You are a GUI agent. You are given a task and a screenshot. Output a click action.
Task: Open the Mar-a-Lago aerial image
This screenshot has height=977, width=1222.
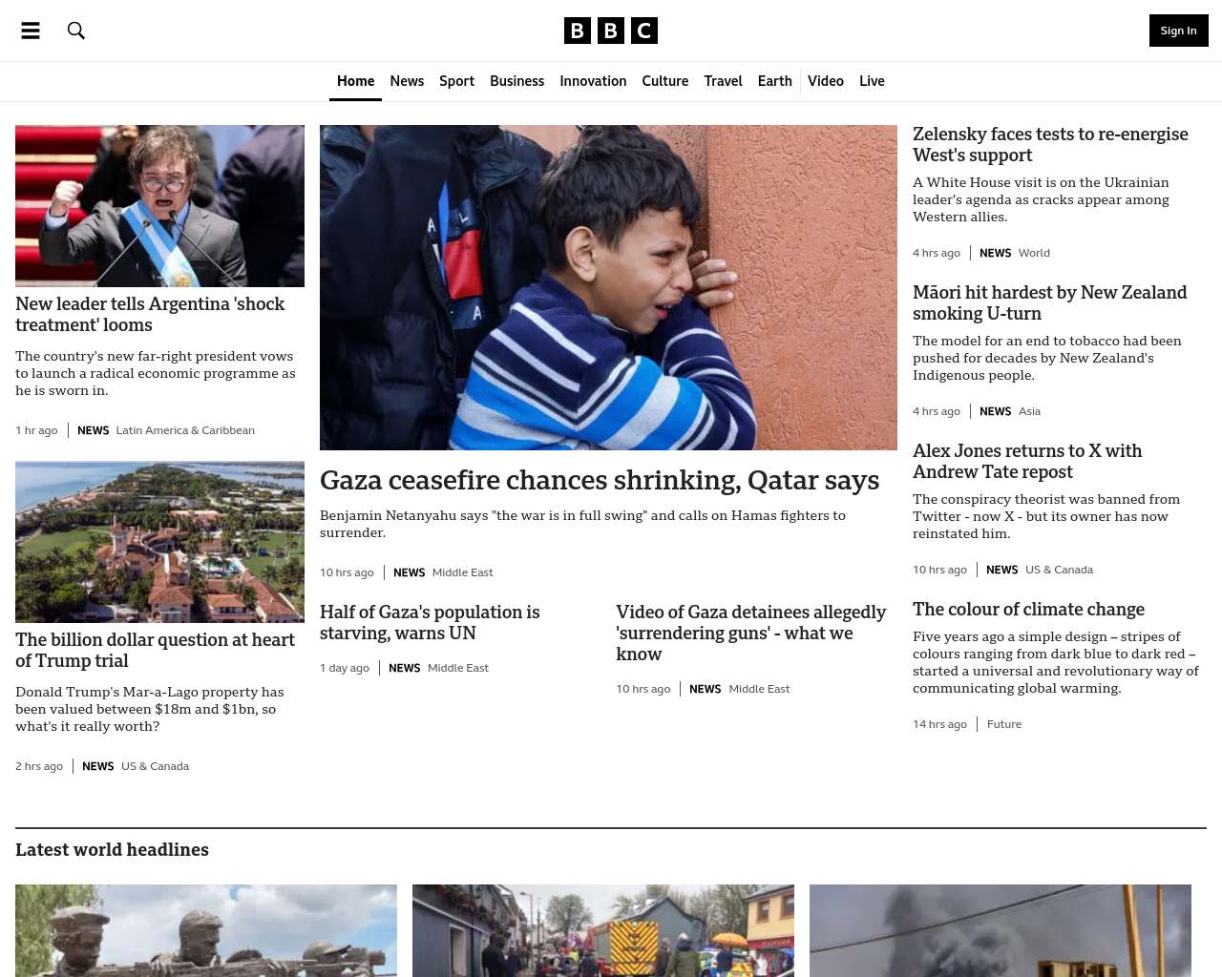[159, 542]
